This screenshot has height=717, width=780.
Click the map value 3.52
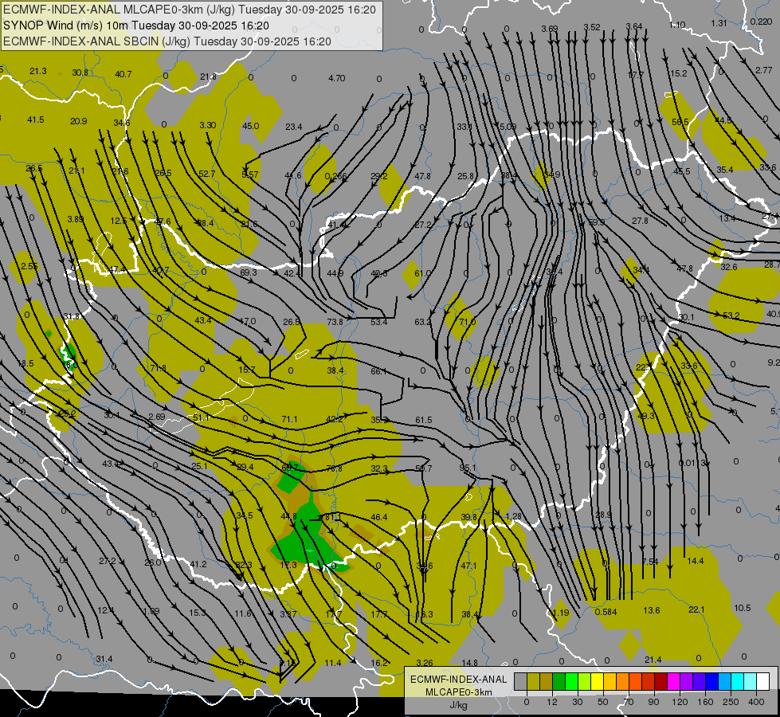point(592,27)
